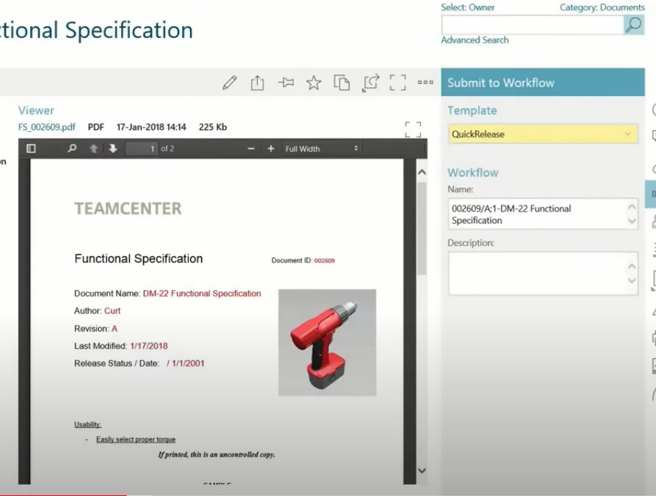656x496 pixels.
Task: Click the top search text box
Action: [x=533, y=24]
